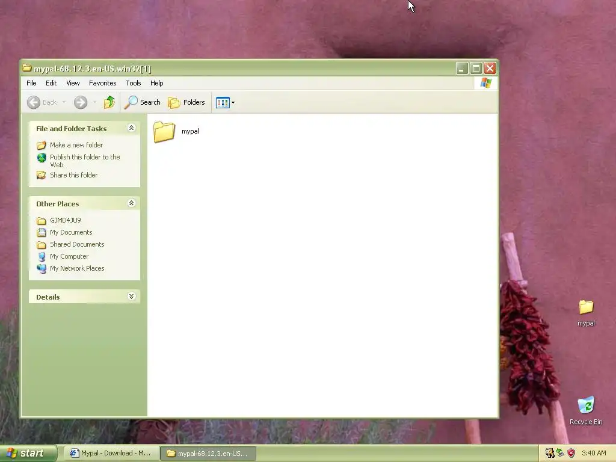Viewport: 616px width, 462px height.
Task: Open the Edit menu
Action: click(51, 83)
